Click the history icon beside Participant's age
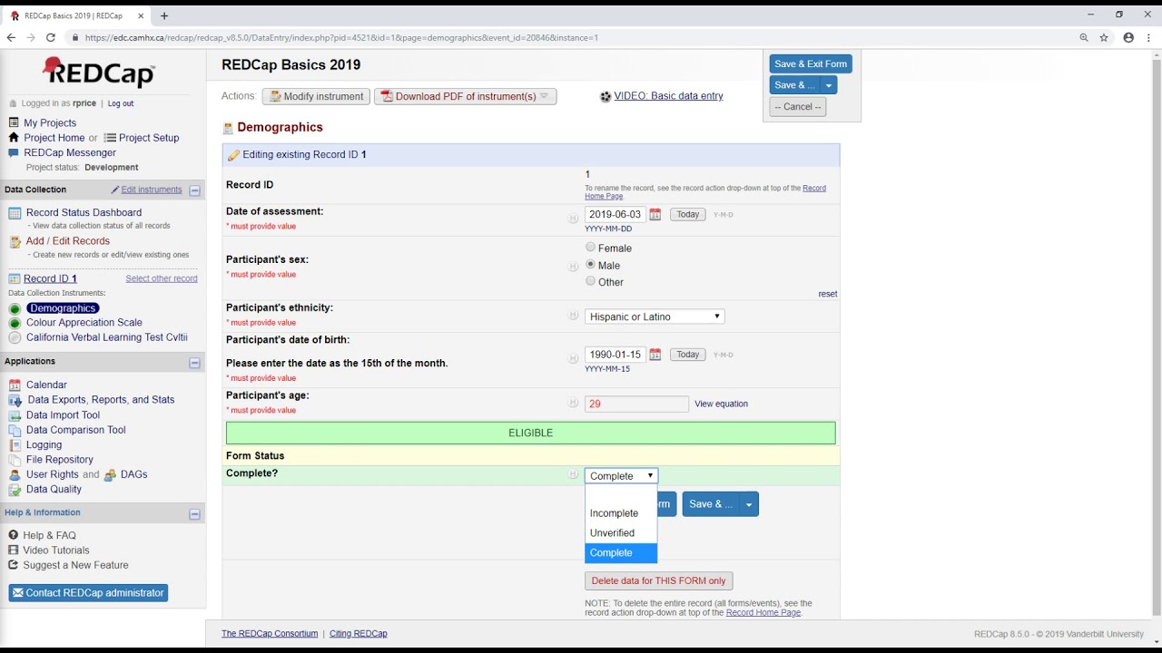The height and width of the screenshot is (653, 1162). point(573,403)
